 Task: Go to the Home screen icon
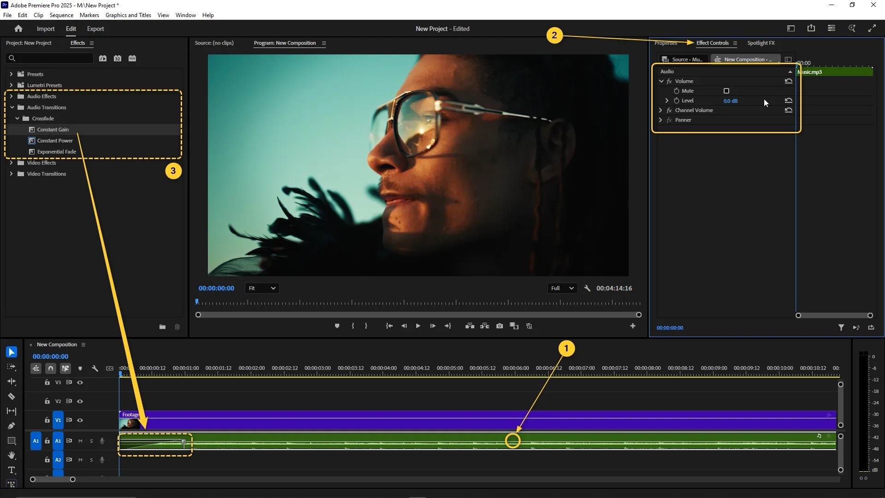tap(18, 29)
